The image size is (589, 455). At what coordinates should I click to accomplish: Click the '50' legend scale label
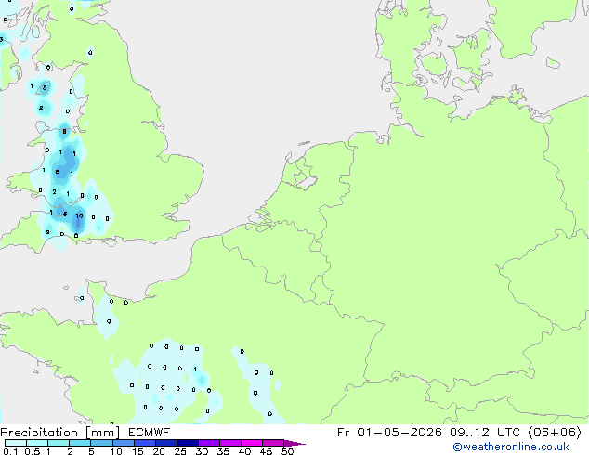click(x=287, y=451)
